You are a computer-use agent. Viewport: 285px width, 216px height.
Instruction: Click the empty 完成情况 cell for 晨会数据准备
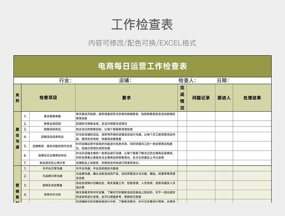(x=182, y=116)
